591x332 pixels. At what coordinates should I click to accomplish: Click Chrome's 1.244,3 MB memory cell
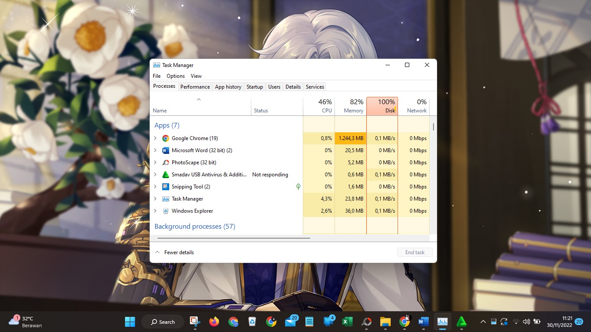click(350, 138)
